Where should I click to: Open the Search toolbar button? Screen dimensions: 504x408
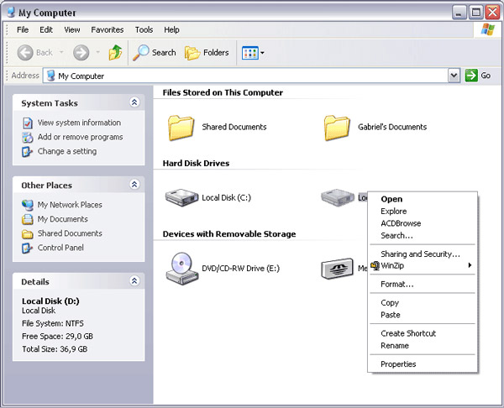tap(155, 53)
